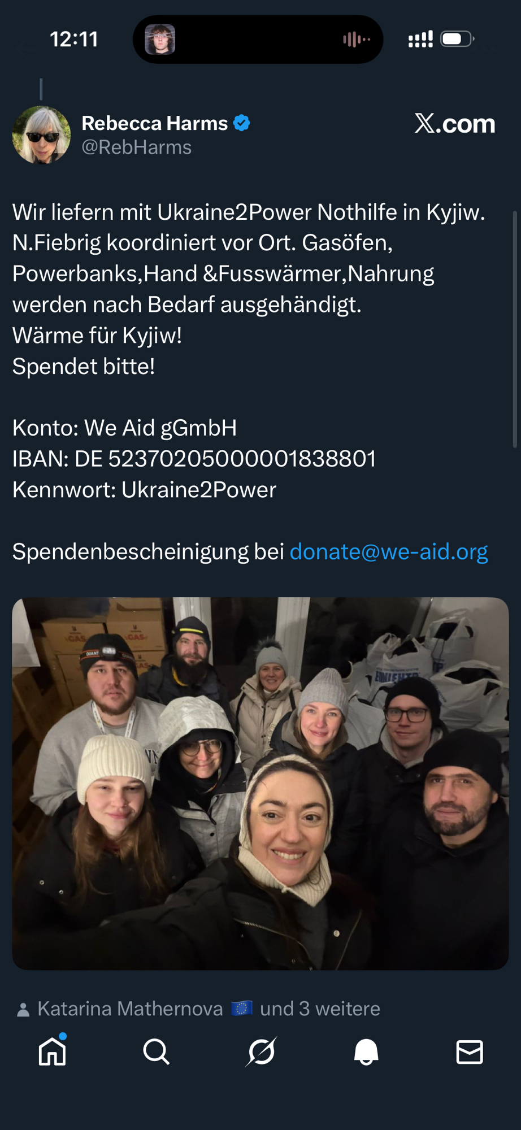Open the Grok slashed-circle tab
Screen dimensions: 521x1130
click(262, 1051)
